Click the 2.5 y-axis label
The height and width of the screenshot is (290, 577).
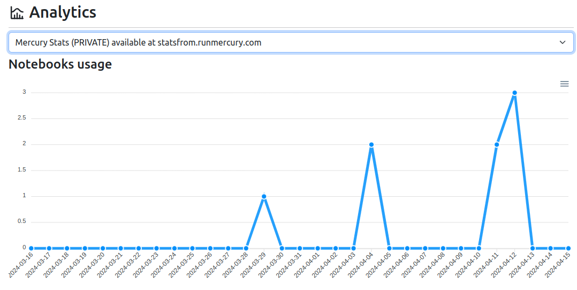(22, 118)
